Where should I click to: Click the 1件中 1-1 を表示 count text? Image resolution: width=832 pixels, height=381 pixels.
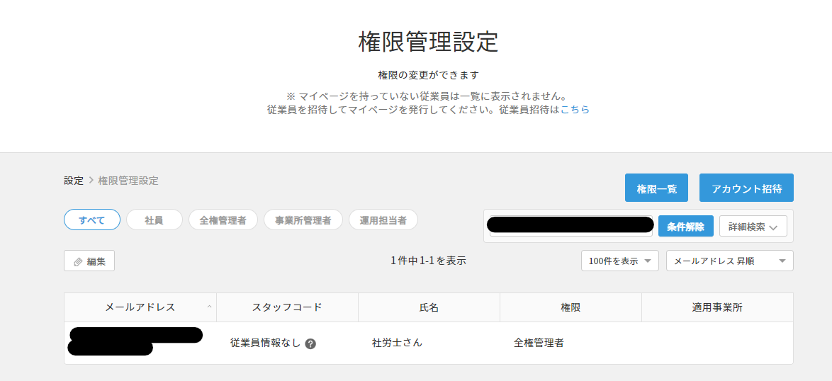(x=428, y=261)
